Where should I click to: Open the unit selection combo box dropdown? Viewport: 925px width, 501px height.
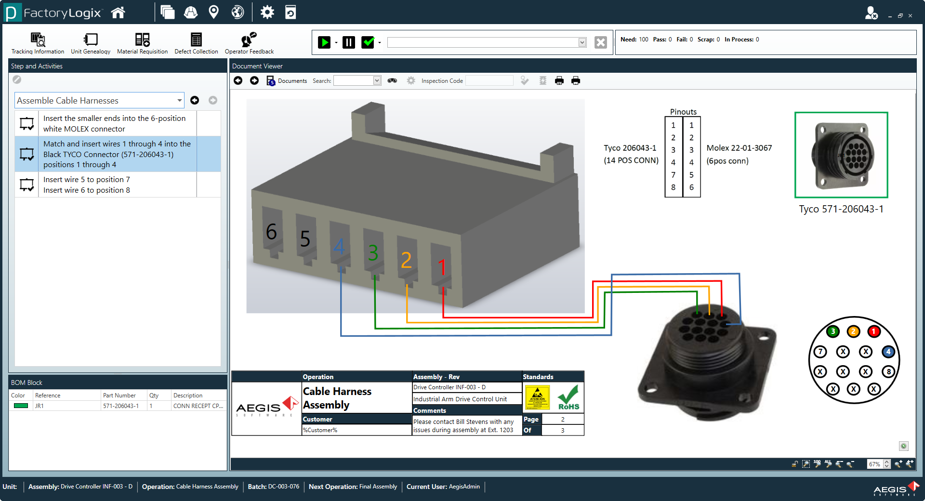[582, 42]
